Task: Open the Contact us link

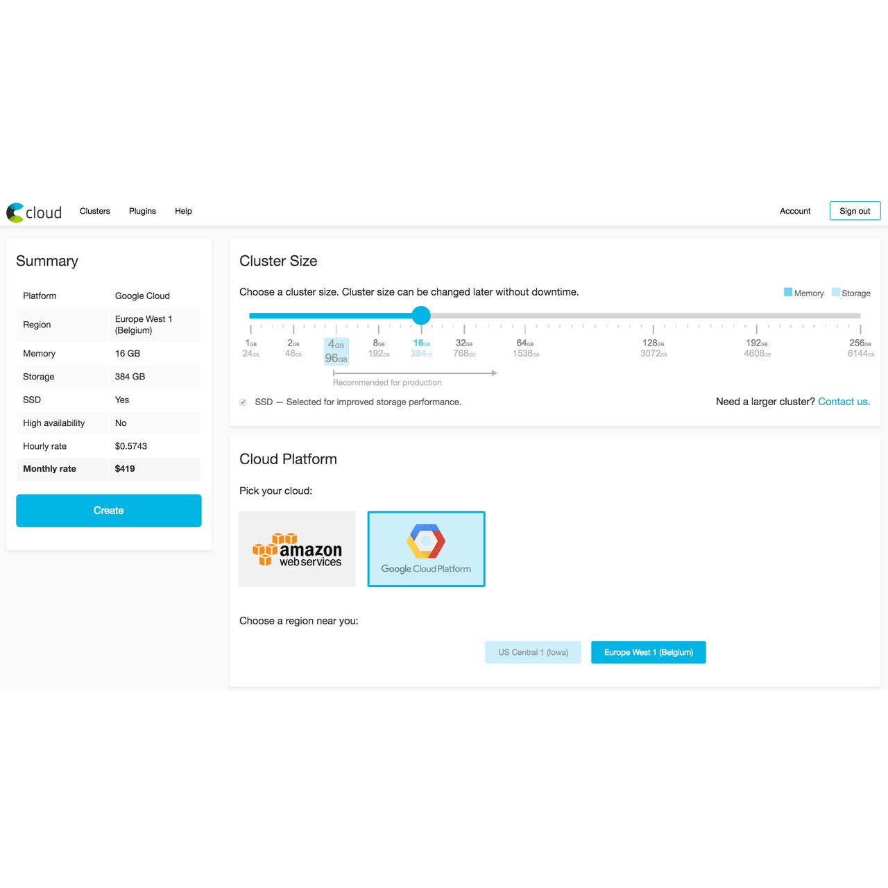Action: tap(844, 402)
